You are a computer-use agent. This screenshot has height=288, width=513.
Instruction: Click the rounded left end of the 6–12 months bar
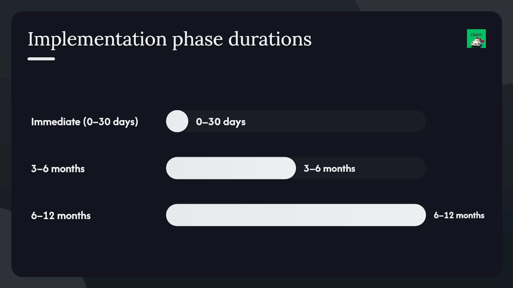tap(173, 215)
